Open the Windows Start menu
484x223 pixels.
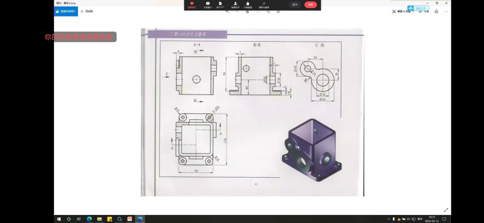point(59,219)
